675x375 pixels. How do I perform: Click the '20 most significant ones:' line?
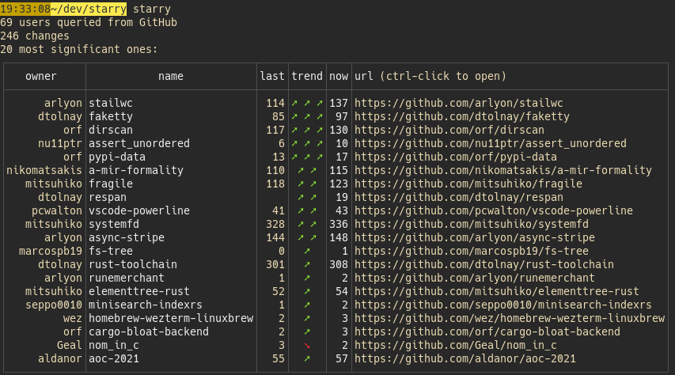click(79, 50)
